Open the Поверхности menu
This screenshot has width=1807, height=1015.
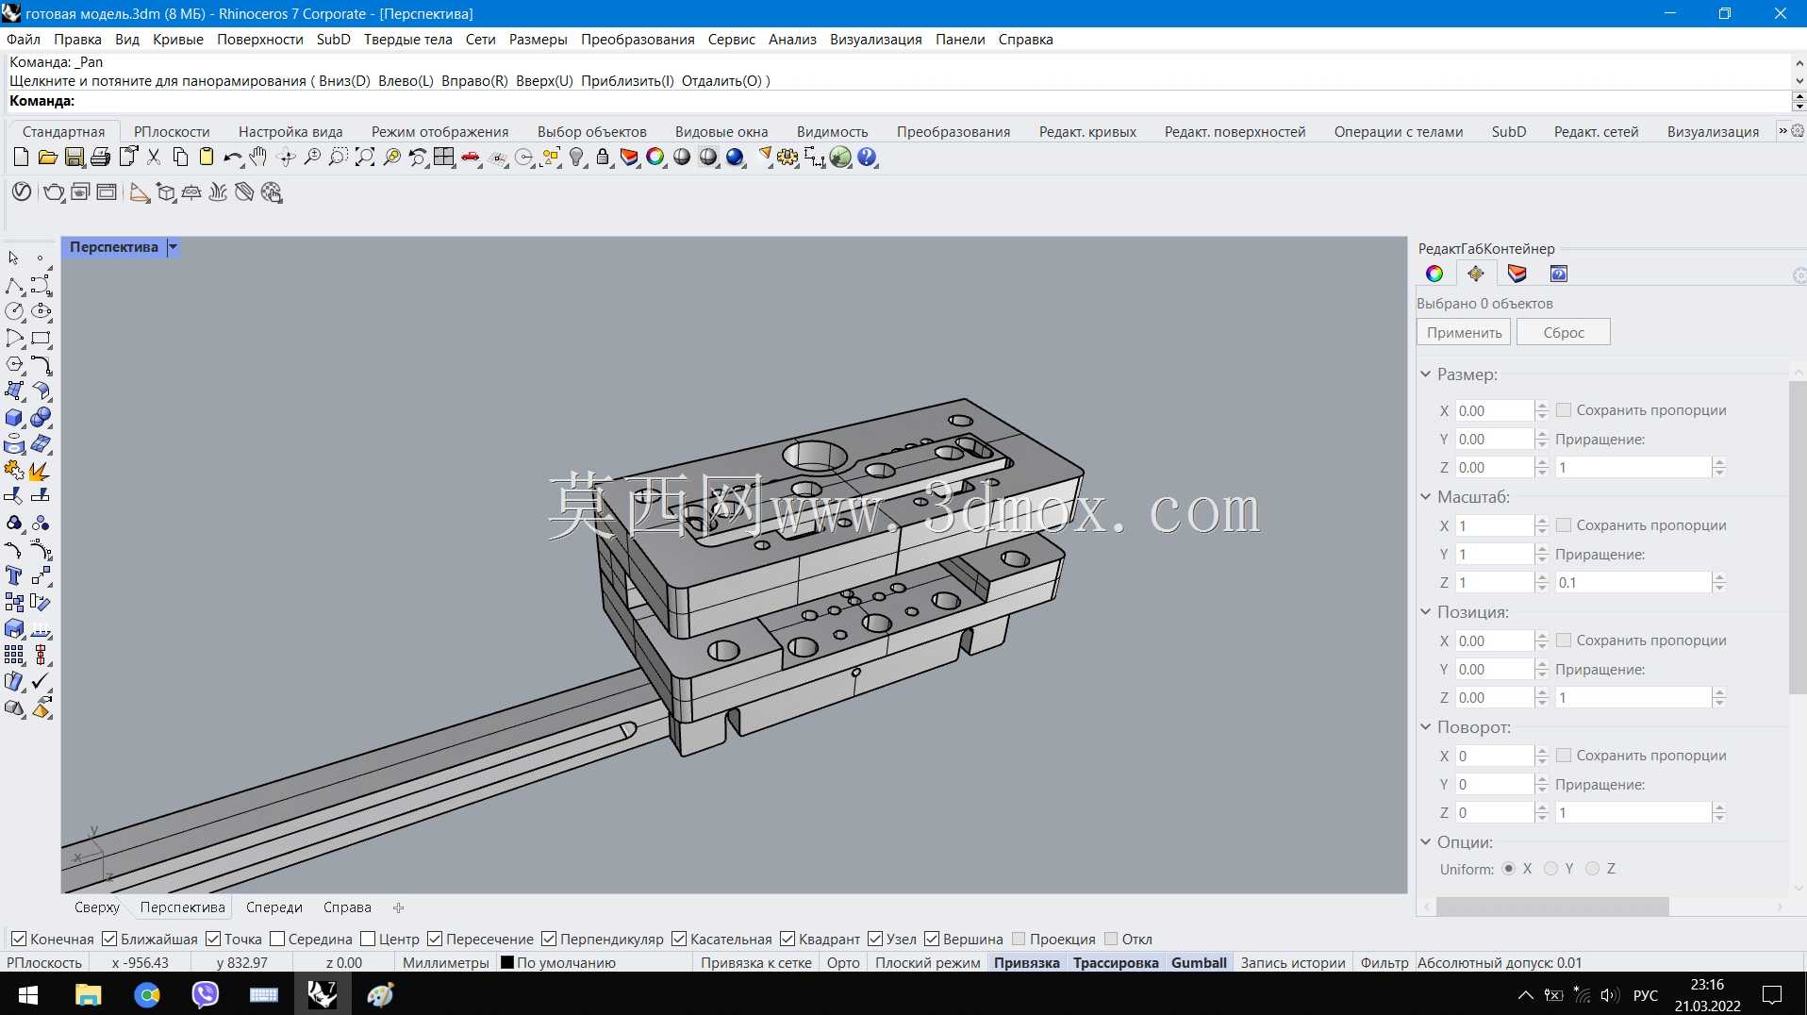tap(260, 39)
